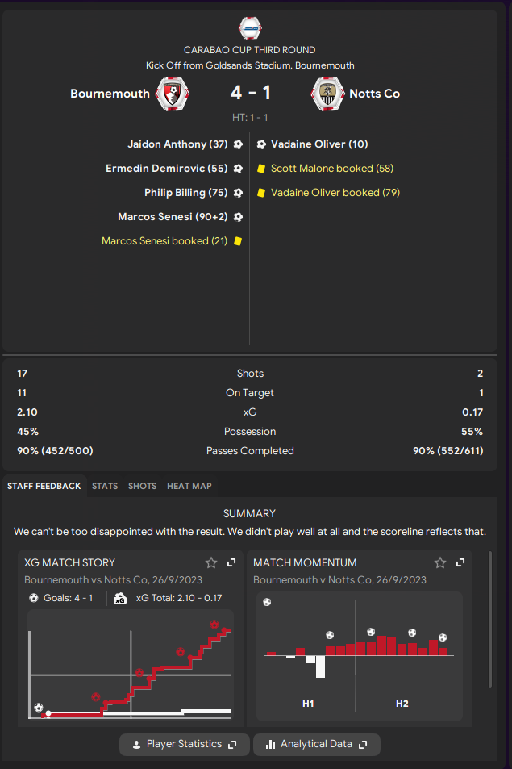
Task: Favourite the Match Momentum panel star
Action: [x=440, y=562]
